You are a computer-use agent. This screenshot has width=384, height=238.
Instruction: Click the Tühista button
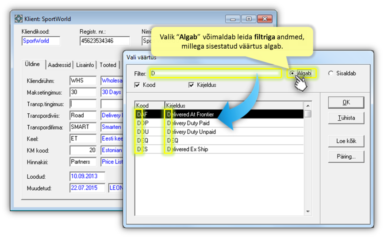[x=346, y=118]
